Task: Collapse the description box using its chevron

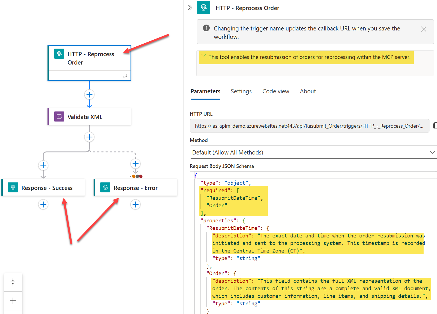Action: [204, 55]
